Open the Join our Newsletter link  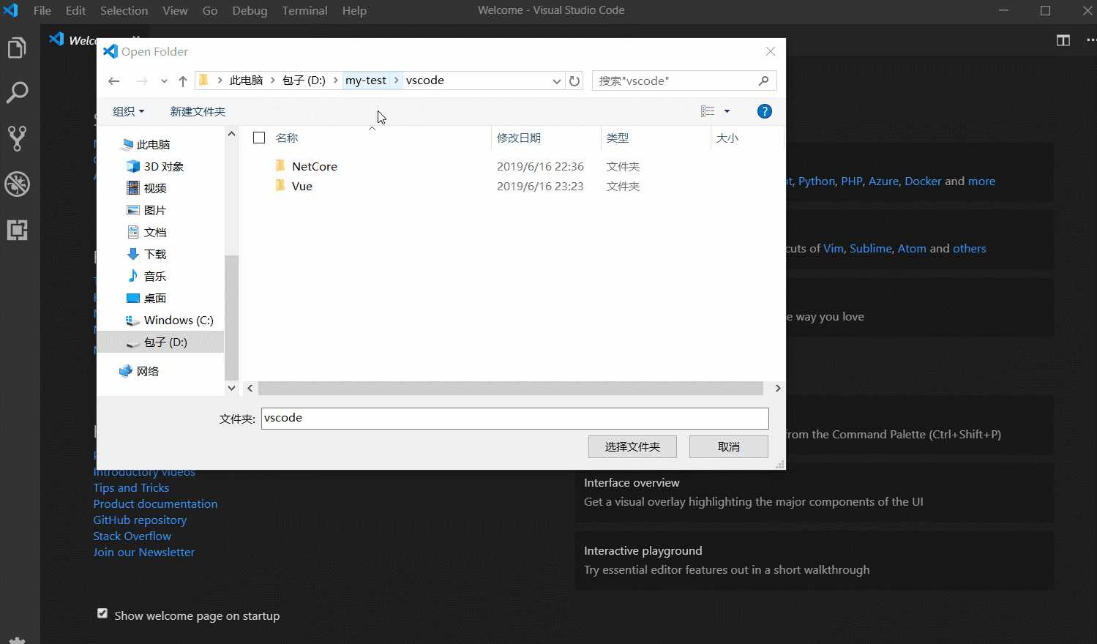point(143,552)
